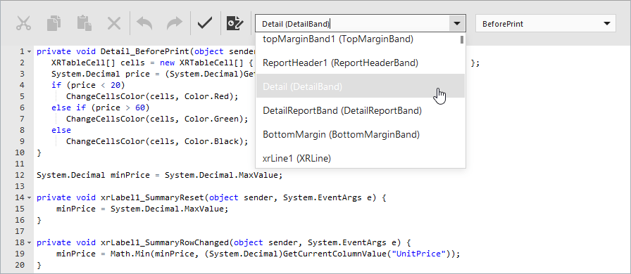
Task: Click the "else if (price > 60)" statement
Action: click(x=101, y=107)
